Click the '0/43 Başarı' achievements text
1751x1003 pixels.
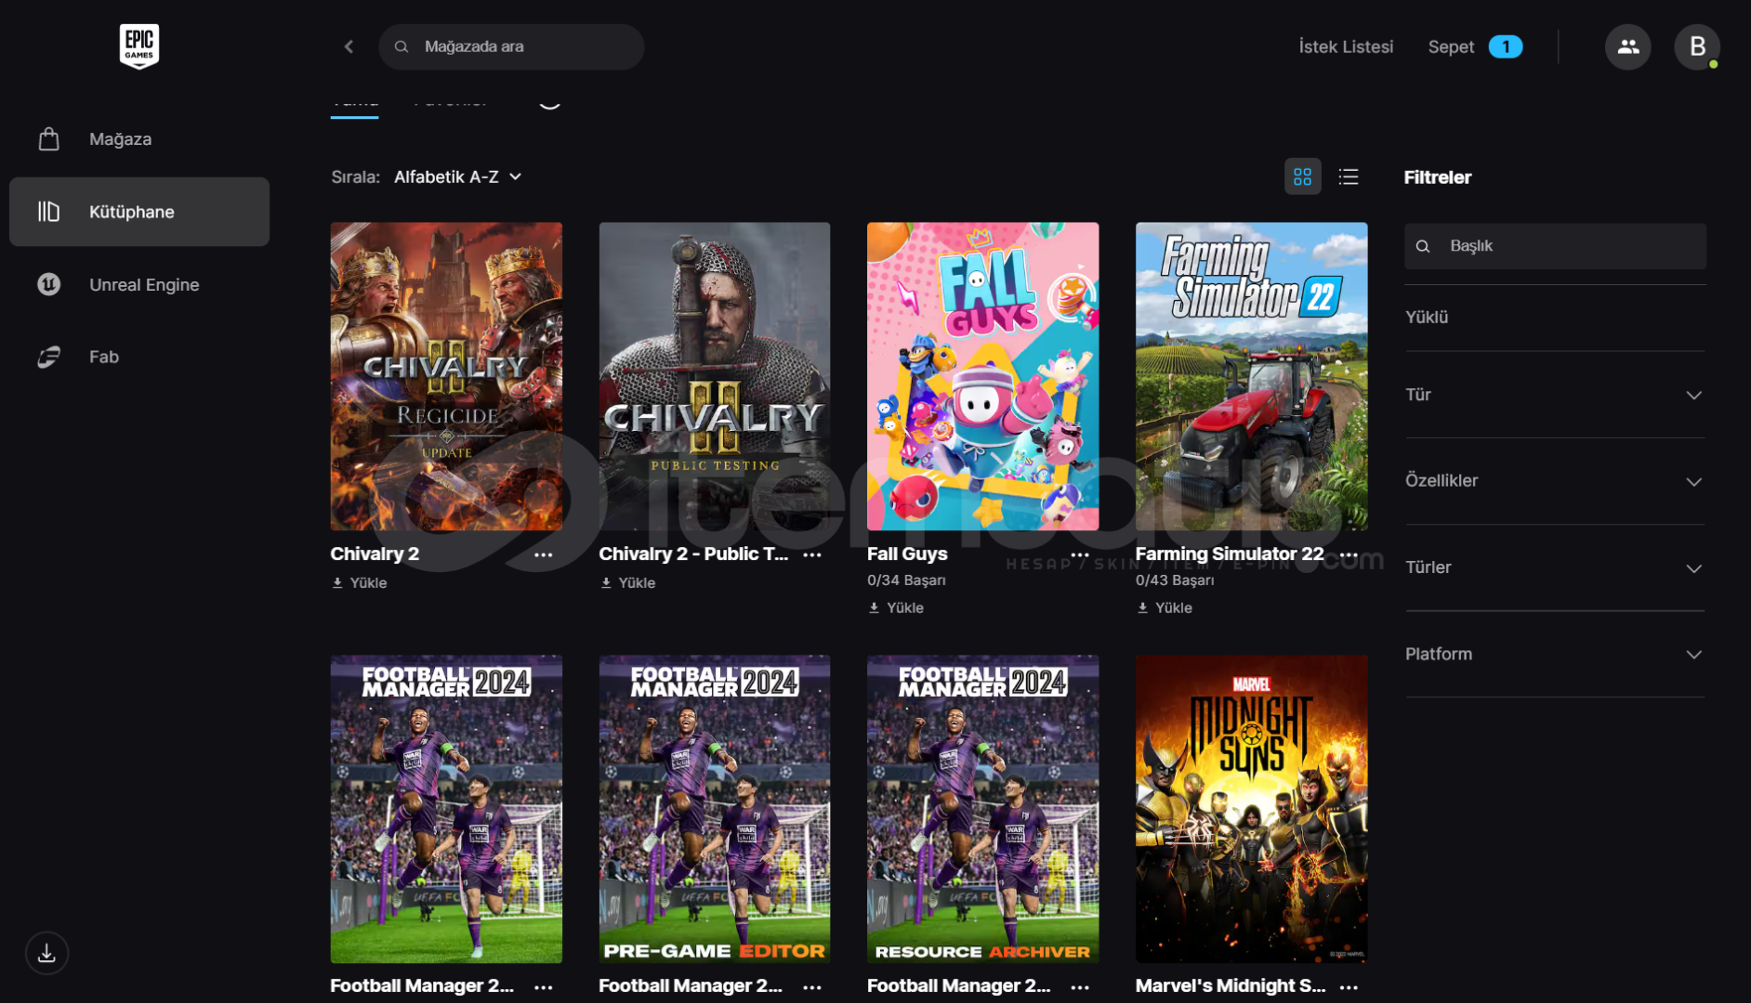click(1175, 580)
